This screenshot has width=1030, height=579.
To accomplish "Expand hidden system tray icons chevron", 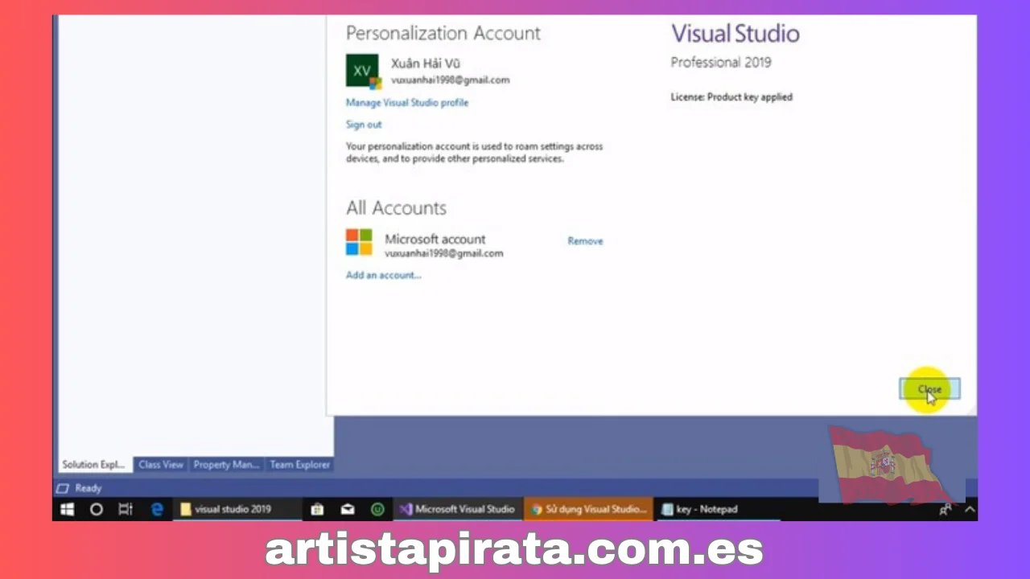I will (x=970, y=509).
